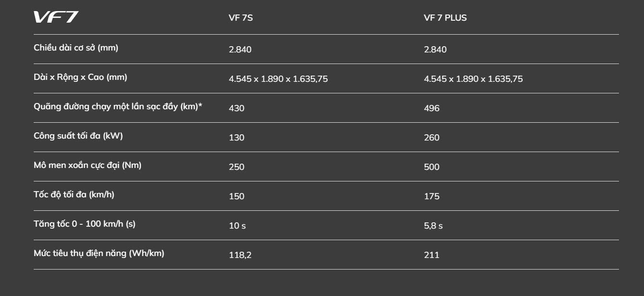Select the VF 7S column header
The image size is (644, 296).
[241, 18]
